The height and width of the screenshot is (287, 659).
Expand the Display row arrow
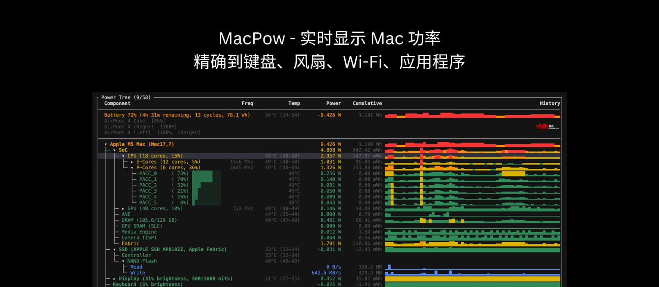tap(114, 279)
